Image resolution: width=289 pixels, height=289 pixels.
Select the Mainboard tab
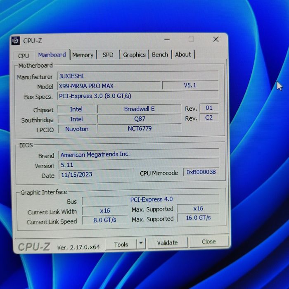point(52,55)
